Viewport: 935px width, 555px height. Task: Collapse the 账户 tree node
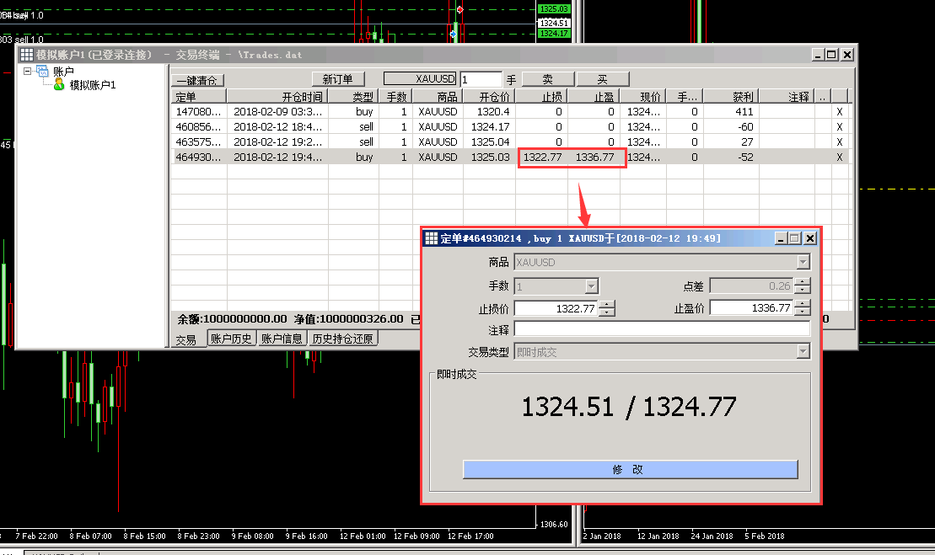[x=28, y=72]
